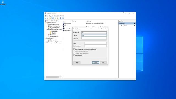Image resolution: width=176 pixels, height=99 pixels.
Task: Click the Parola input field
Action: click(95, 43)
